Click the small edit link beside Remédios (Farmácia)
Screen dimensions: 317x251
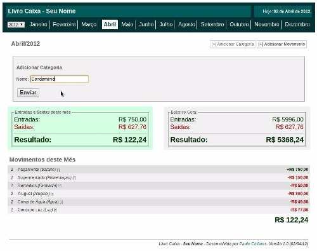[x=60, y=186]
